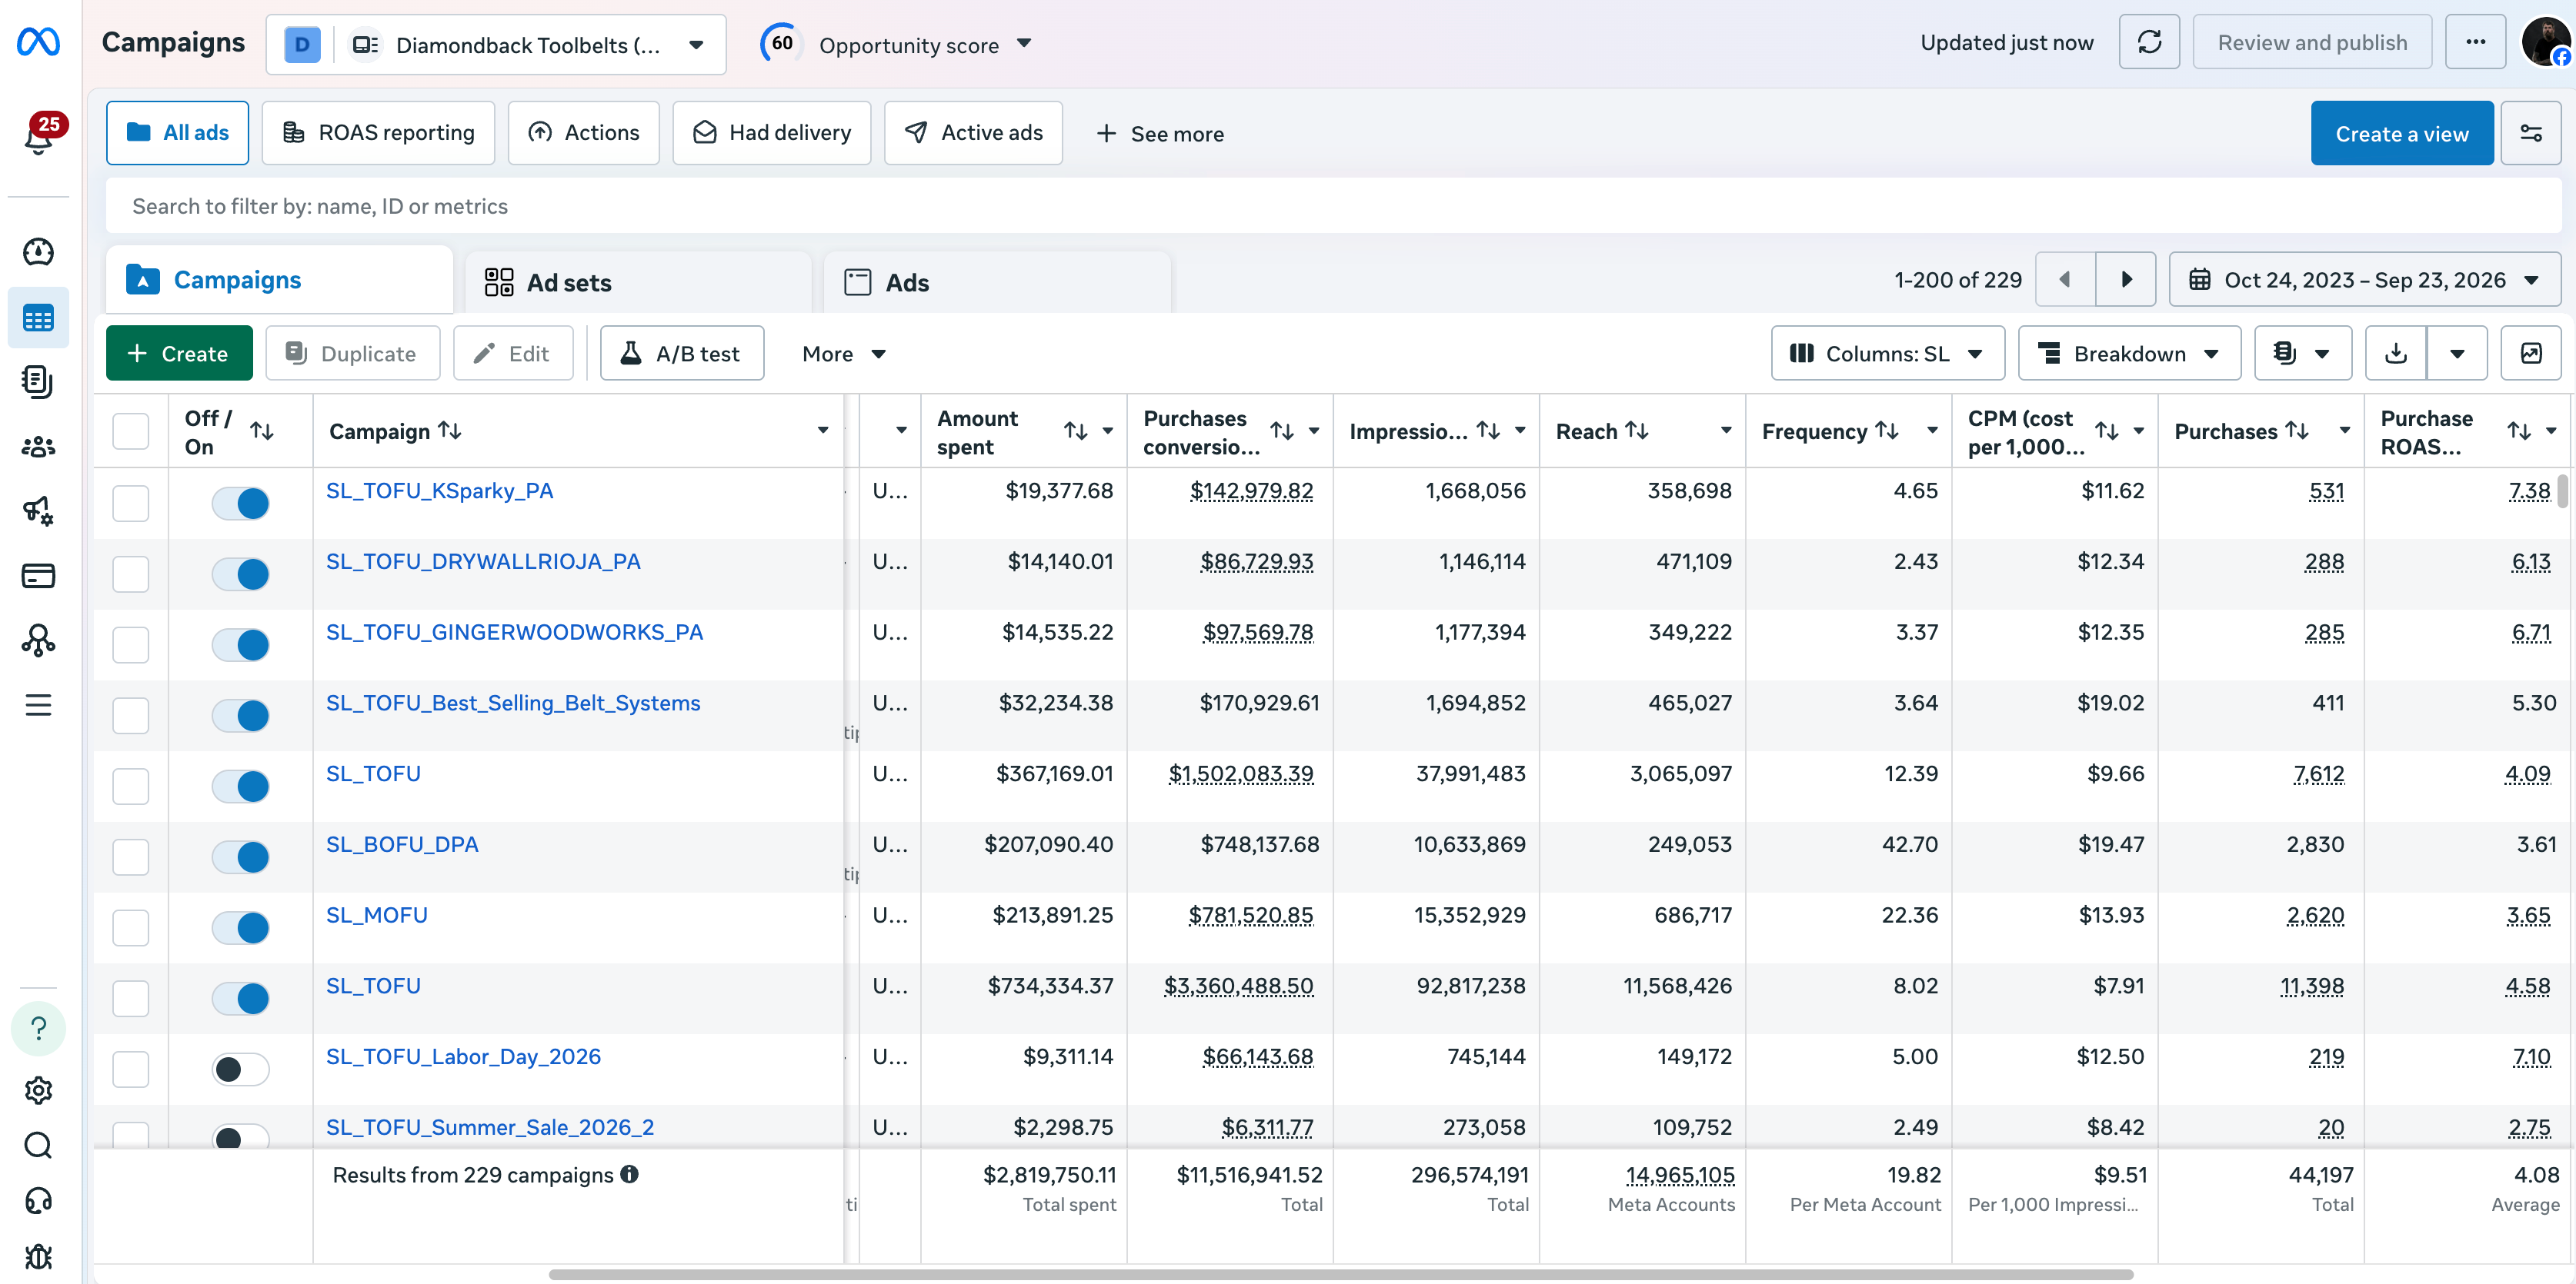Go to next page of campaigns
This screenshot has width=2576, height=1284.
[2126, 280]
